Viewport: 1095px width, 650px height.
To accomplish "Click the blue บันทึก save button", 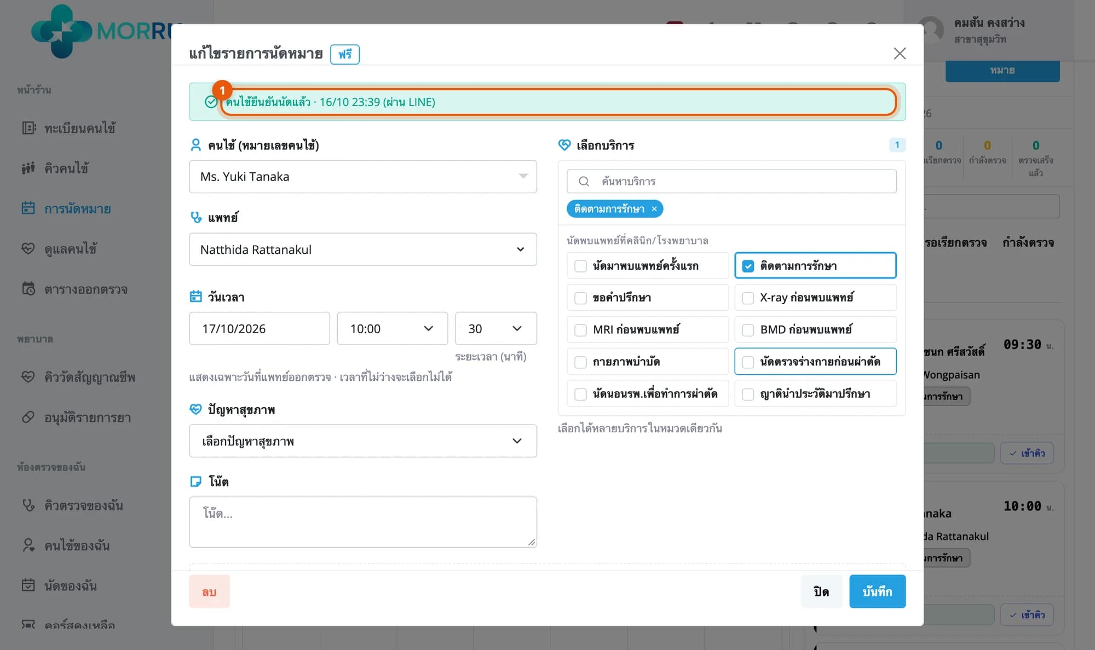I will coord(878,591).
